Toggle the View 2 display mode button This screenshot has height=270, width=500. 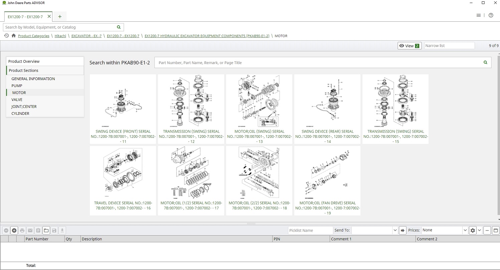(409, 46)
